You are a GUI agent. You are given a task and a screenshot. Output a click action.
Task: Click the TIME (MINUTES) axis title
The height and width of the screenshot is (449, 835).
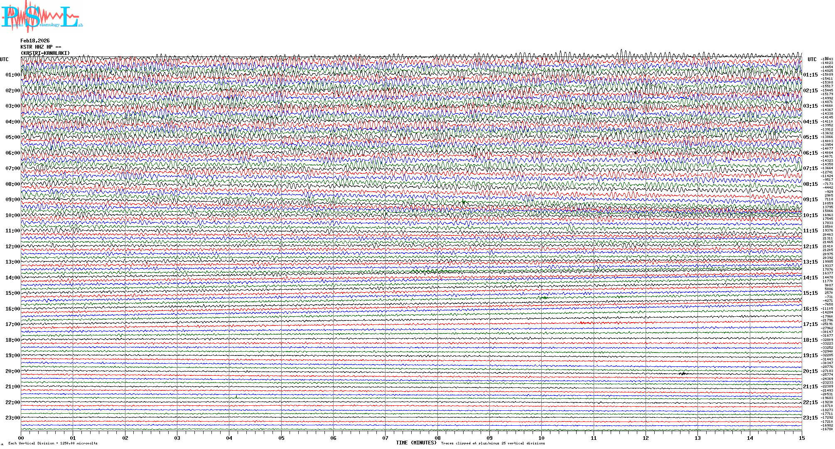tap(416, 443)
